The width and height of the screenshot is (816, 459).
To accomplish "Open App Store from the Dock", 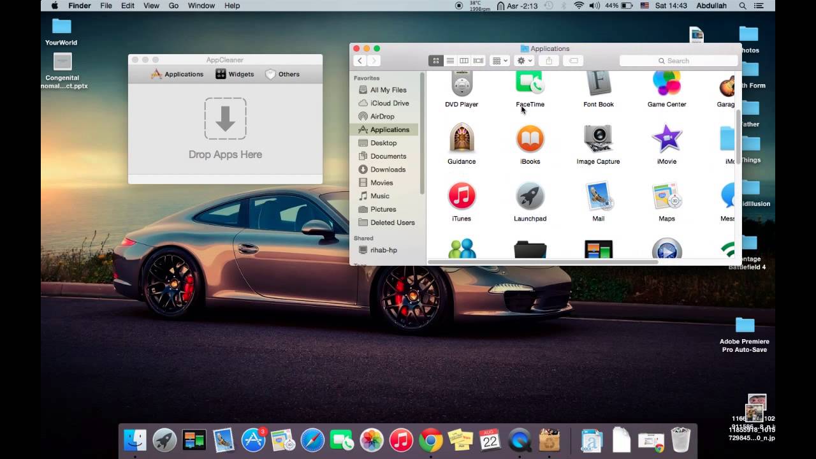I will tap(253, 440).
